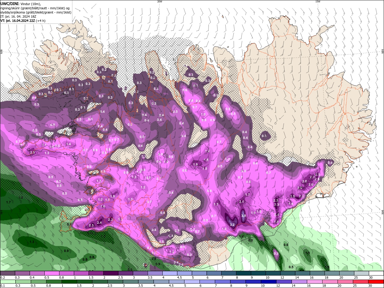
Task: Pick the white snow swatch before the 30 label
Action: [376, 273]
